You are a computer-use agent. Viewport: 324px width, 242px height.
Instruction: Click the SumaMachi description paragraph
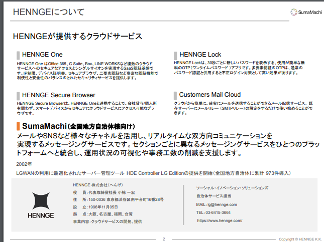point(168,144)
